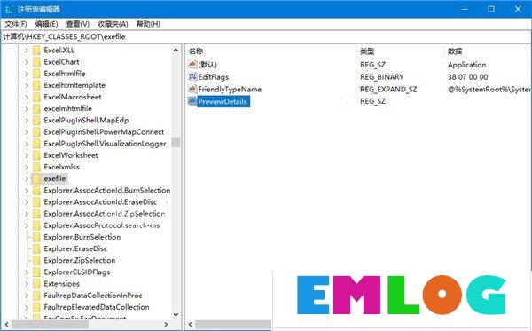This screenshot has height=331, width=532.
Task: Click the ExcelPlugInShell.PowerMapConnect folder icon
Action: click(x=36, y=132)
